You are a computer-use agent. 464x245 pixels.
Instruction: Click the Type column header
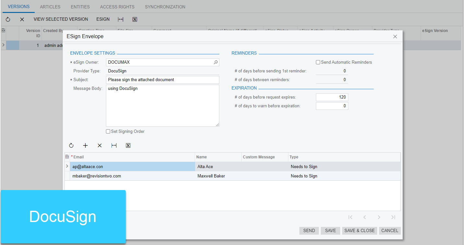click(x=344, y=157)
